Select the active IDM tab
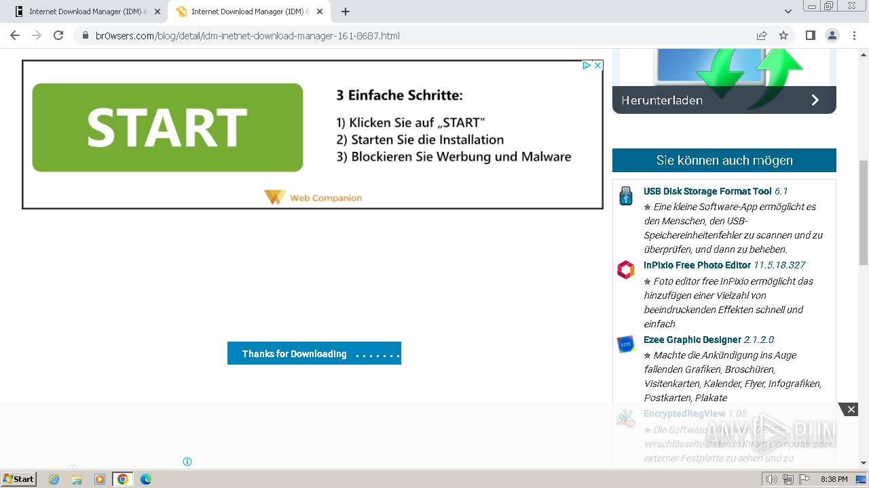Screen dimensions: 869x488 tap(250, 12)
